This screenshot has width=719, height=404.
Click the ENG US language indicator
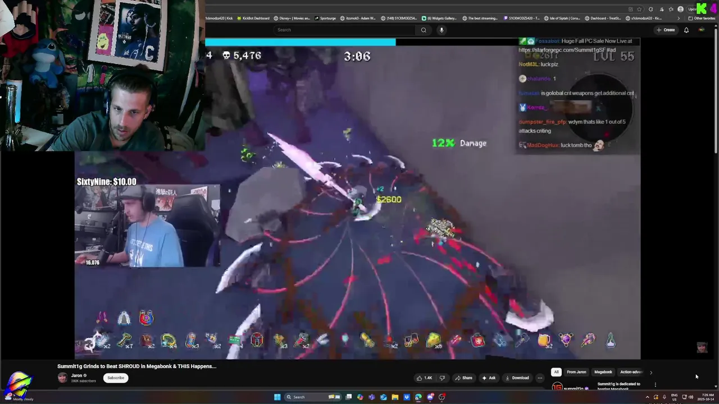pyautogui.click(x=674, y=397)
